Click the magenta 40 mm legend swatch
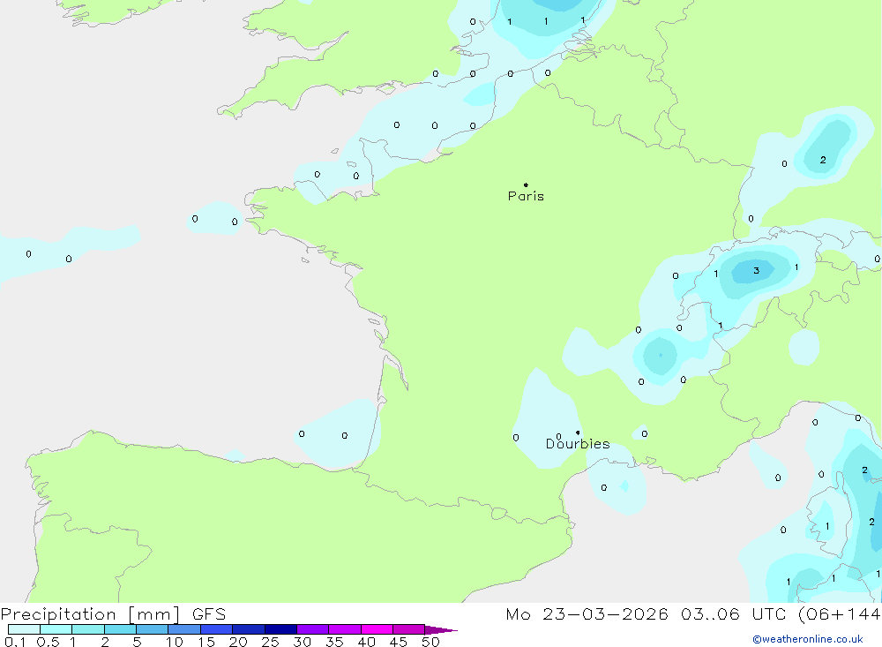 coord(377,629)
